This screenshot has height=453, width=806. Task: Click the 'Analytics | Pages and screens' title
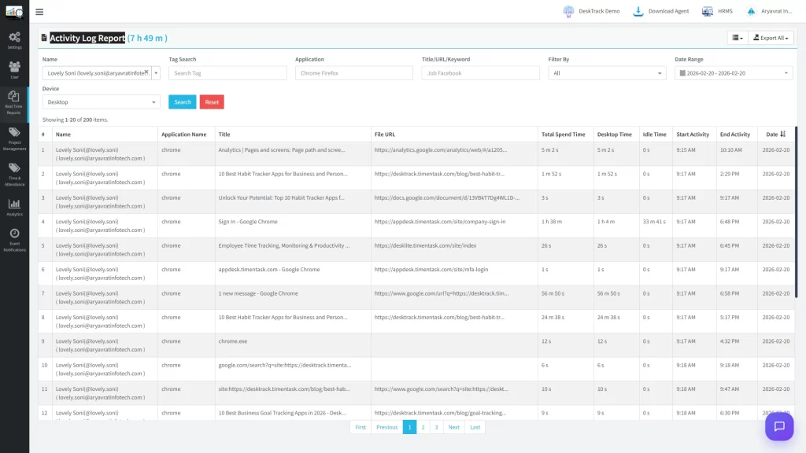coord(282,150)
